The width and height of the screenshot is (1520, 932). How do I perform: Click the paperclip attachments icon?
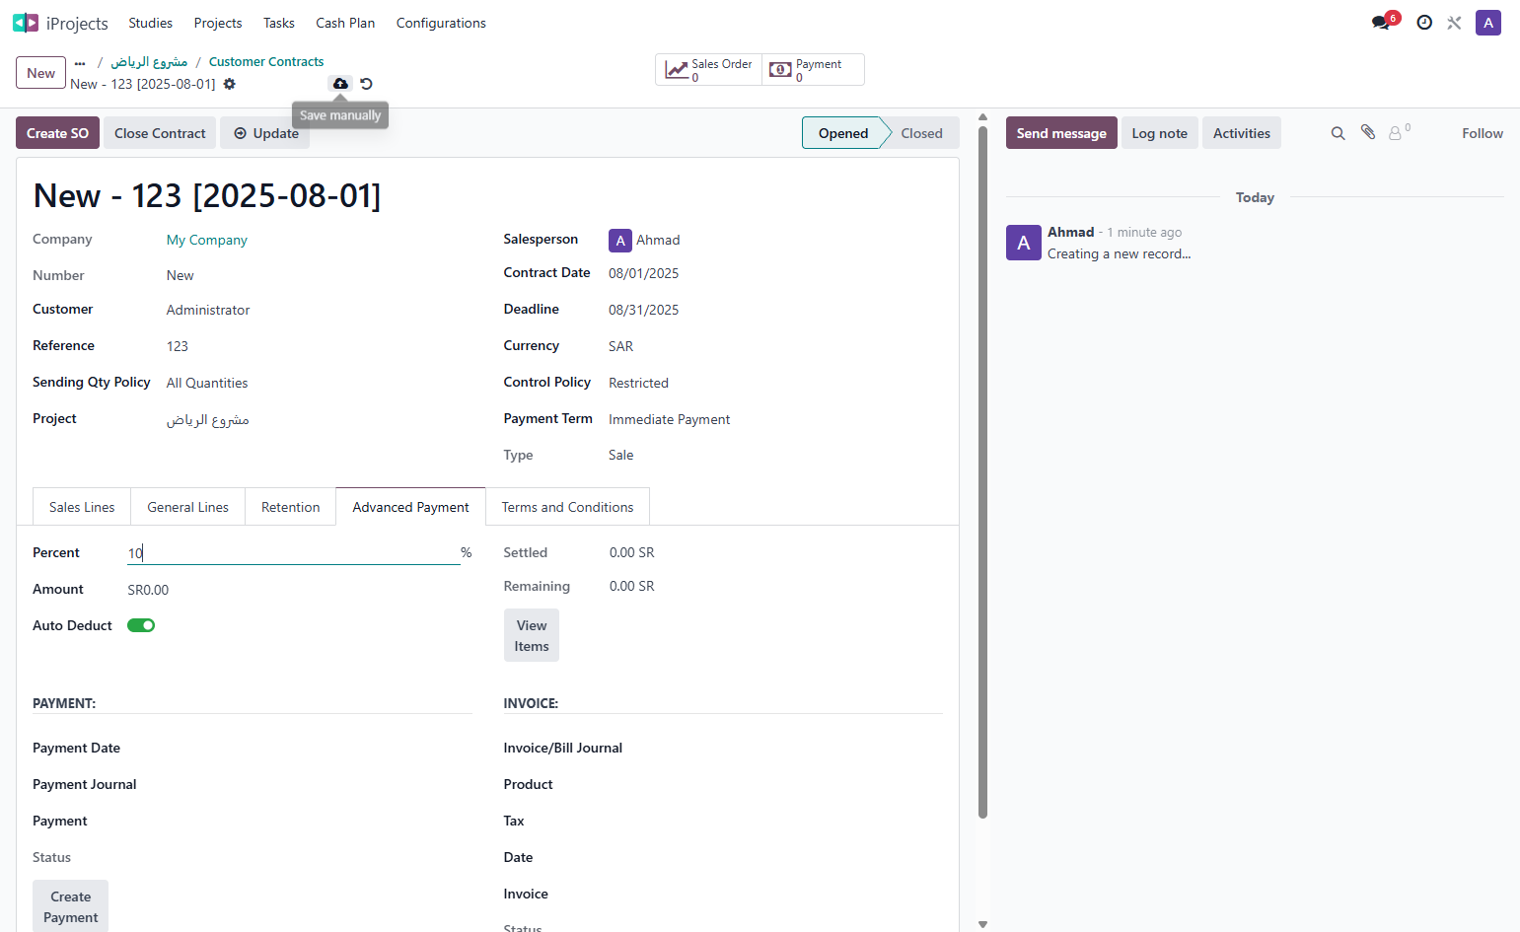tap(1368, 132)
